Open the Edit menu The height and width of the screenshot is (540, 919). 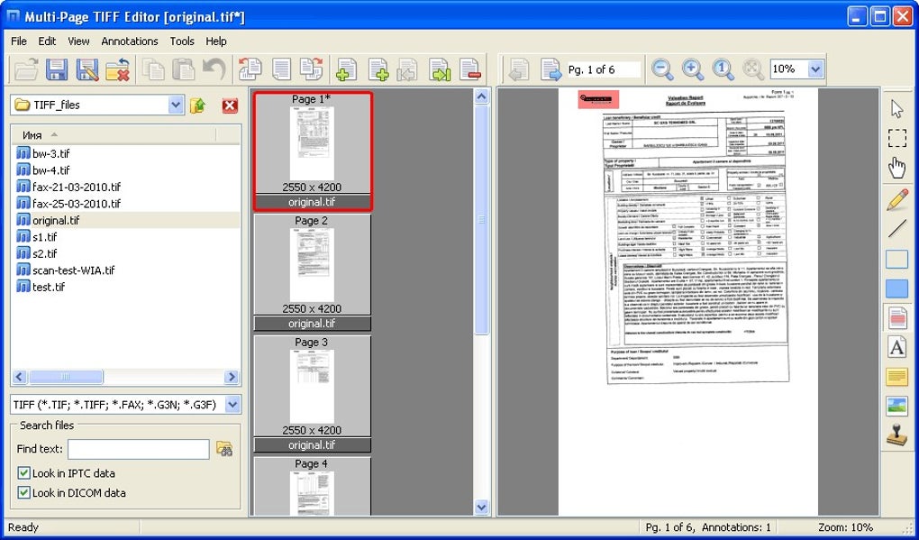[47, 41]
